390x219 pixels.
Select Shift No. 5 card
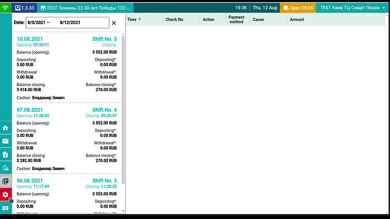point(67,68)
